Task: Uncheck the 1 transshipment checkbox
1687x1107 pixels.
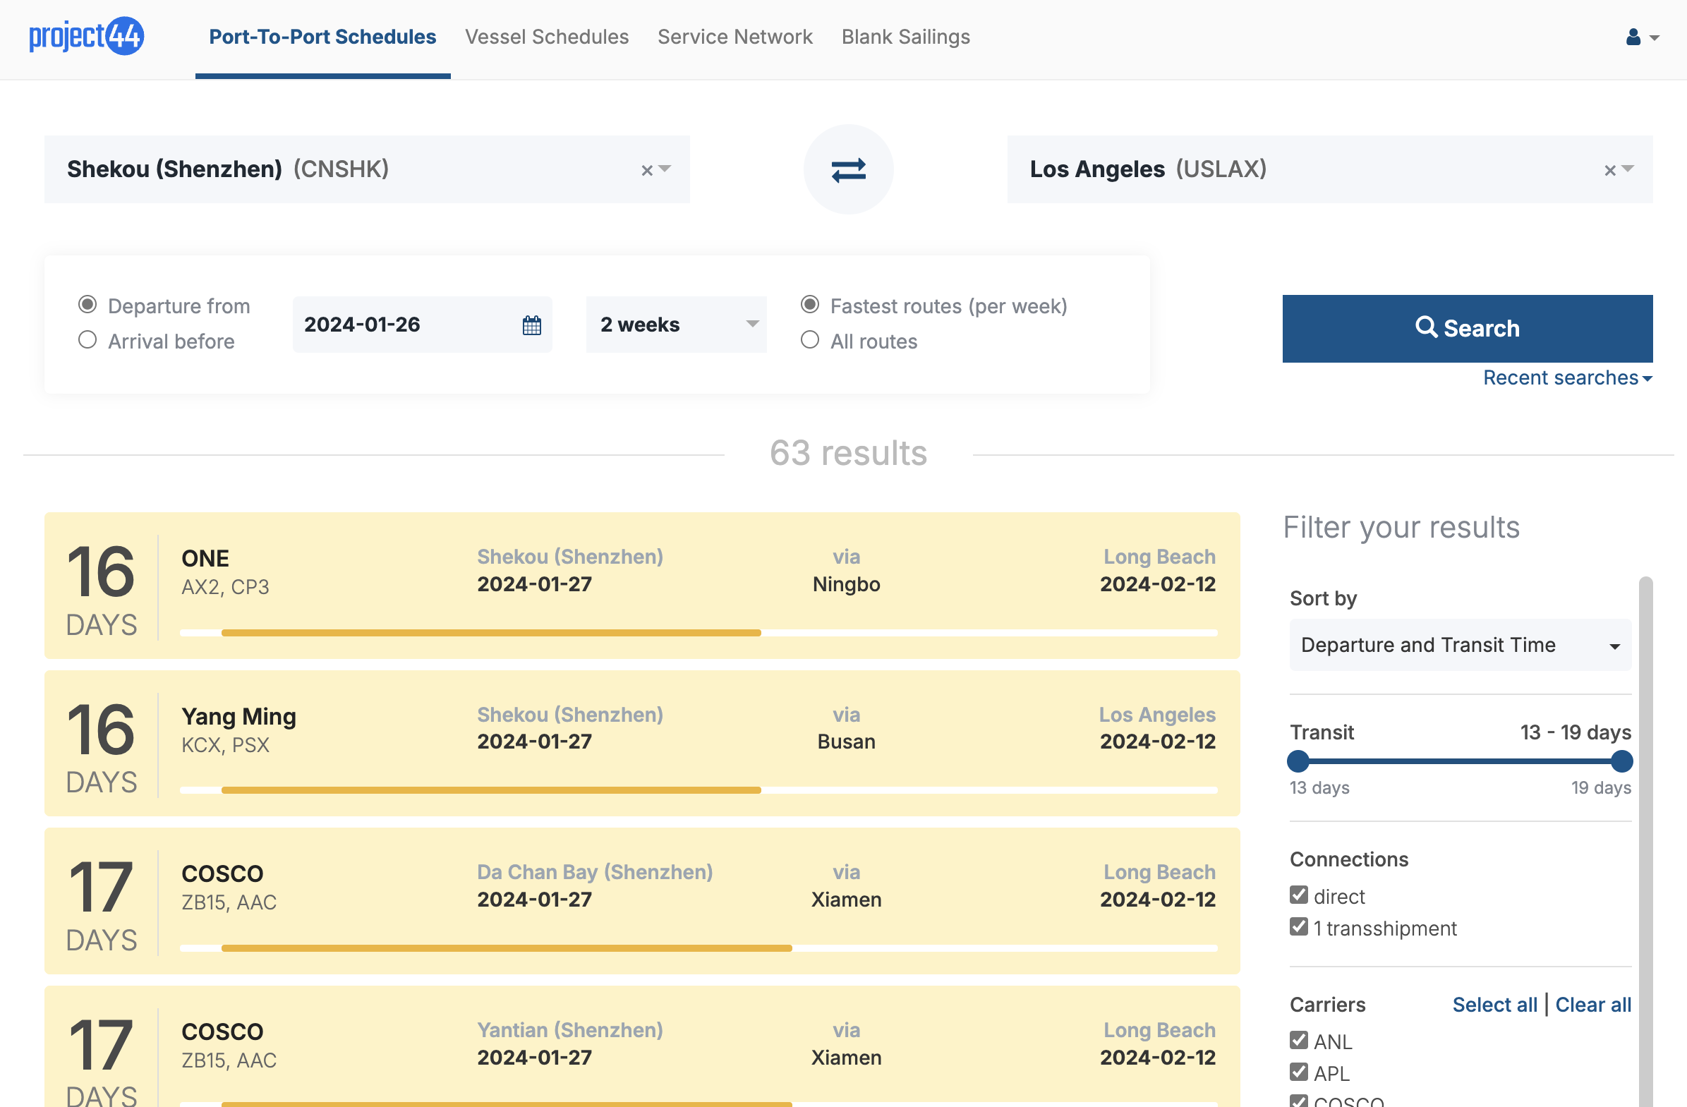Action: point(1298,927)
